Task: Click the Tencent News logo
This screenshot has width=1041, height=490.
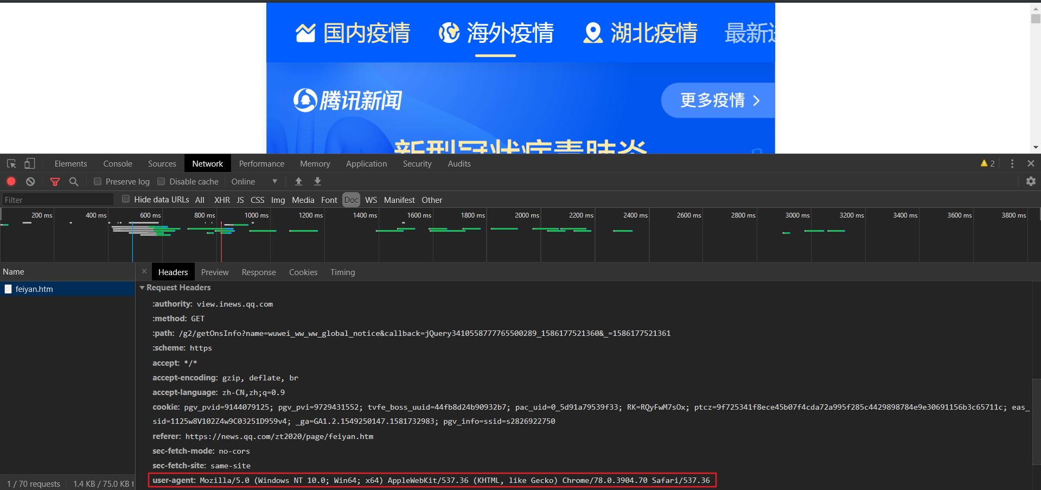Action: [x=348, y=100]
